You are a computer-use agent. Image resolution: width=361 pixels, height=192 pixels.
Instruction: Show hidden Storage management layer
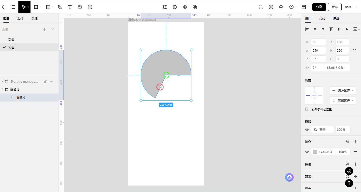(52, 82)
